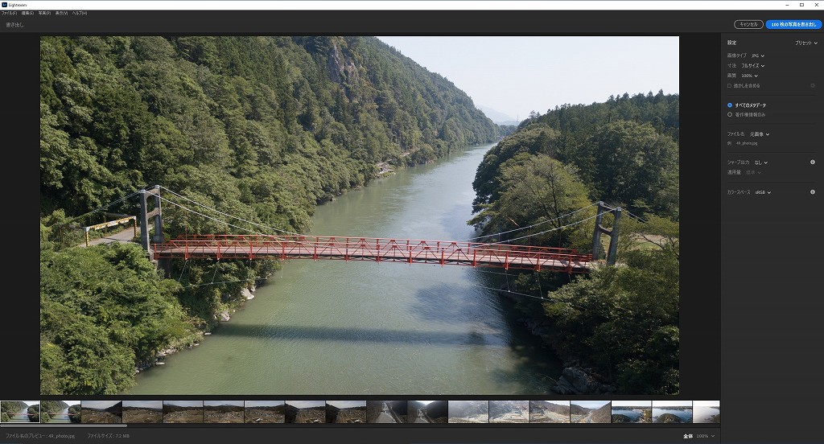The width and height of the screenshot is (824, 444).
Task: Click the filmstrip horizontal scrollbar
Action: (63, 425)
